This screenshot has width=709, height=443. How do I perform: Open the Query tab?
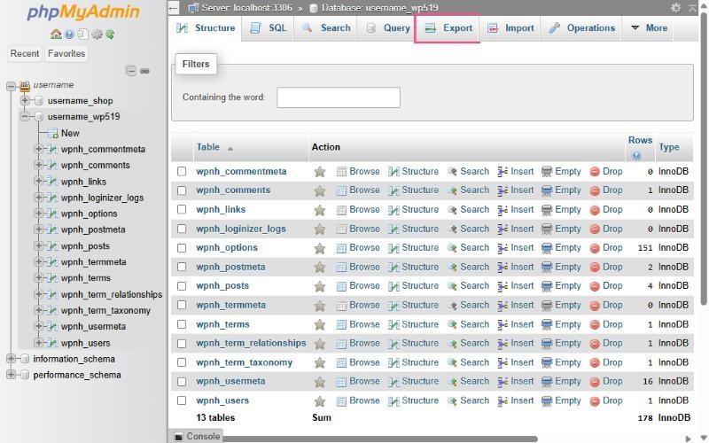click(x=388, y=28)
